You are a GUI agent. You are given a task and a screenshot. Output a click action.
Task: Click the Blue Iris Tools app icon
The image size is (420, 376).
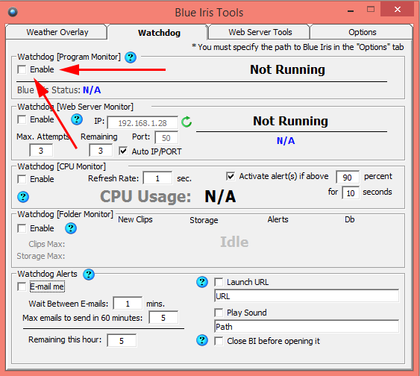tap(13, 12)
